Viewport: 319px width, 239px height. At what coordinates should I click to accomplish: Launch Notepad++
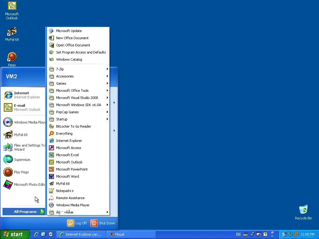(78, 191)
